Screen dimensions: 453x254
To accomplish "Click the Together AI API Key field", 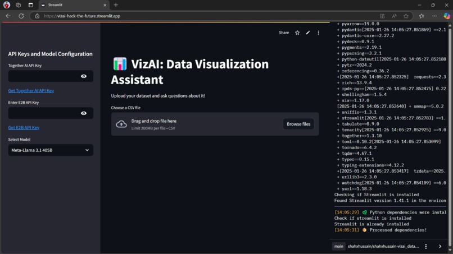I will [44, 76].
